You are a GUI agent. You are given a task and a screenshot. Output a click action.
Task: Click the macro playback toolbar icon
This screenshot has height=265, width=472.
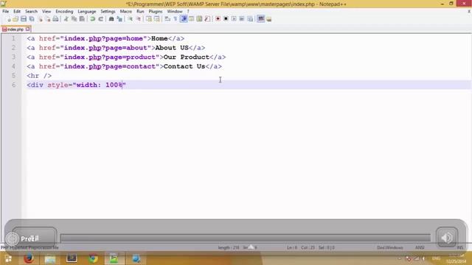coord(234,19)
